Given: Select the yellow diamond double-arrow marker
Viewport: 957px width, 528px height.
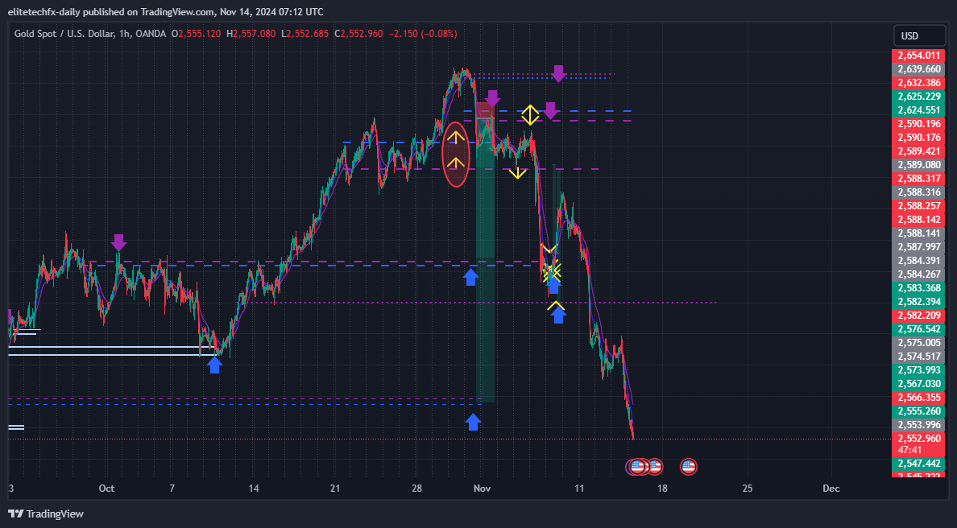Looking at the screenshot, I should [x=530, y=114].
